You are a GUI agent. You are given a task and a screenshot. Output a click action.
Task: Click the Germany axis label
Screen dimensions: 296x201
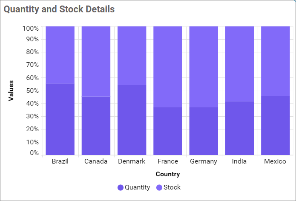(x=204, y=161)
